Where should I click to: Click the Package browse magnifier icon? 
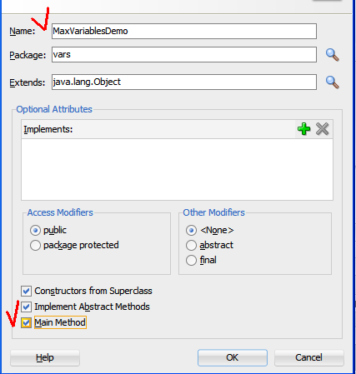pyautogui.click(x=332, y=55)
